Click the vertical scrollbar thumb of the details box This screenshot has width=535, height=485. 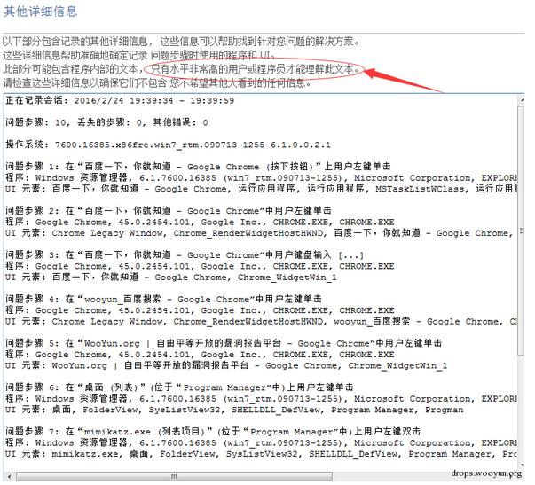click(521, 231)
